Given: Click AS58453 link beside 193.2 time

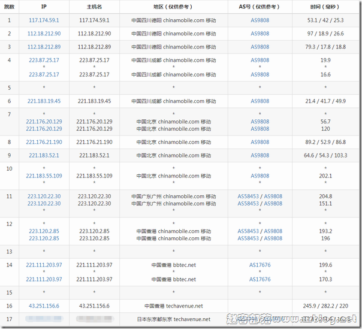Looking at the screenshot, I should click(248, 231).
